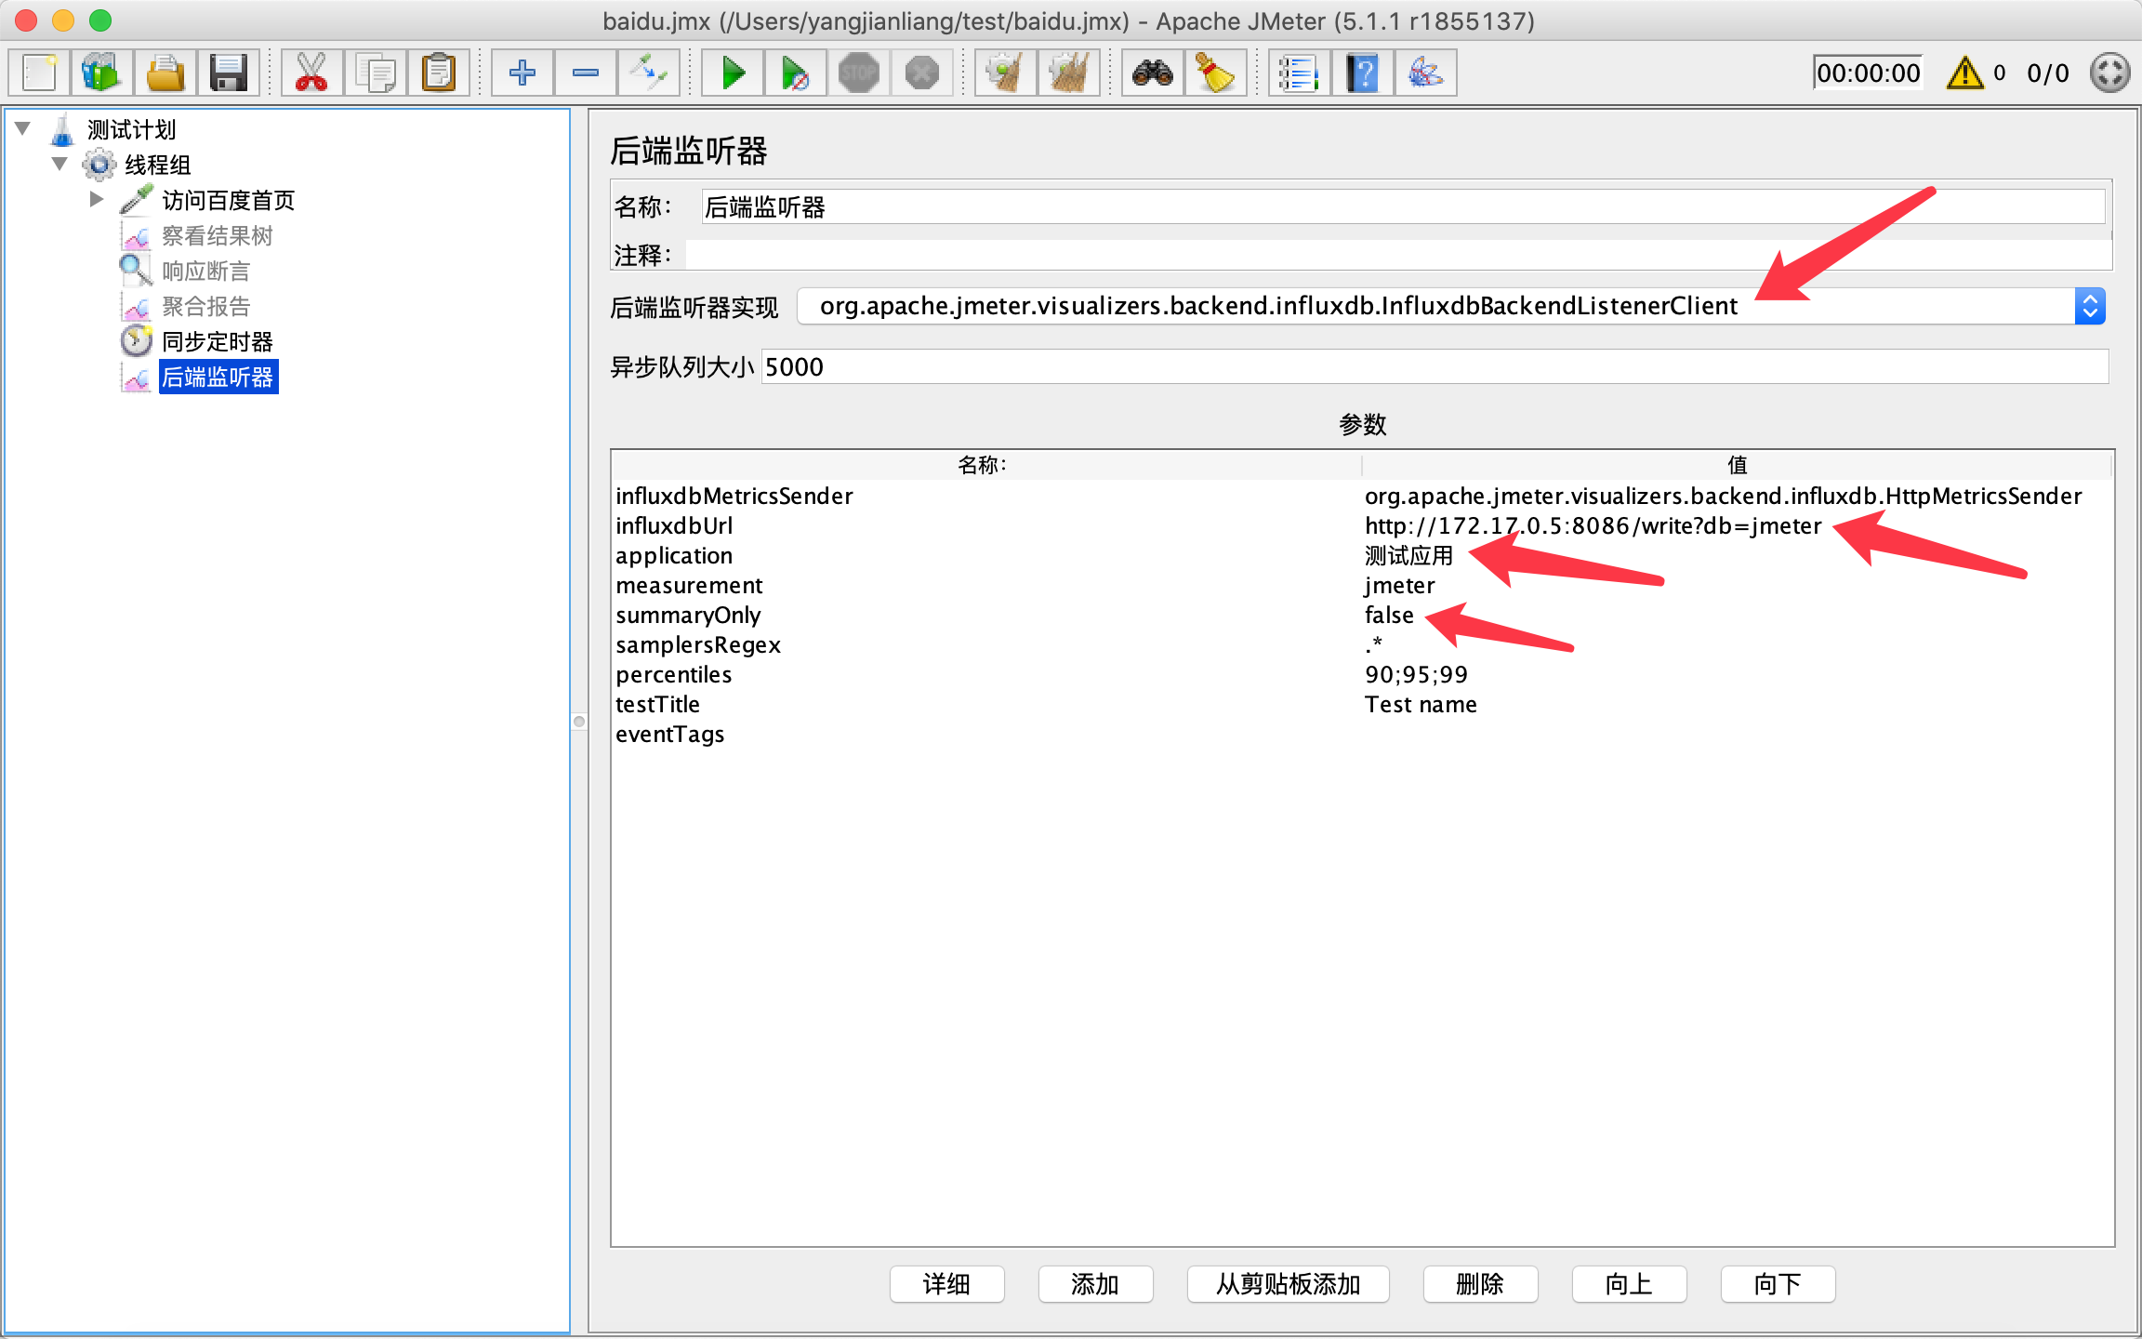Open the Function Helper list icon
The width and height of the screenshot is (2142, 1339).
(1299, 73)
